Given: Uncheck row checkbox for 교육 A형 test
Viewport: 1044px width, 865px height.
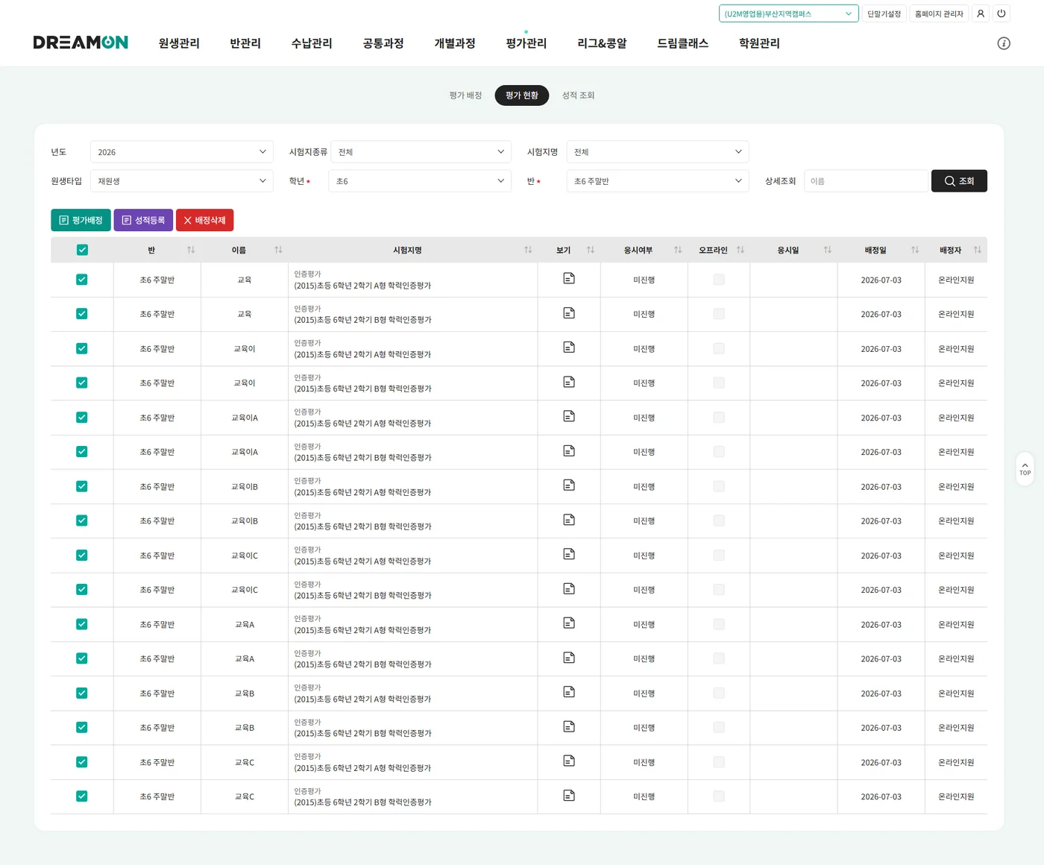Looking at the screenshot, I should [82, 280].
